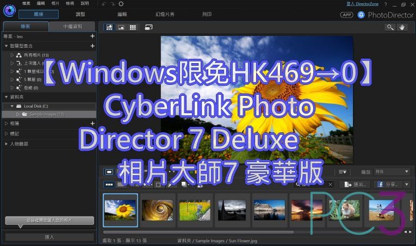Select the sunflower thumbnail
Image resolution: width=416 pixels, height=246 pixels.
(x=120, y=210)
